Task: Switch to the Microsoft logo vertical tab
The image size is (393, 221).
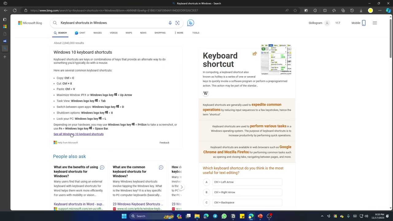Action: 5,27
